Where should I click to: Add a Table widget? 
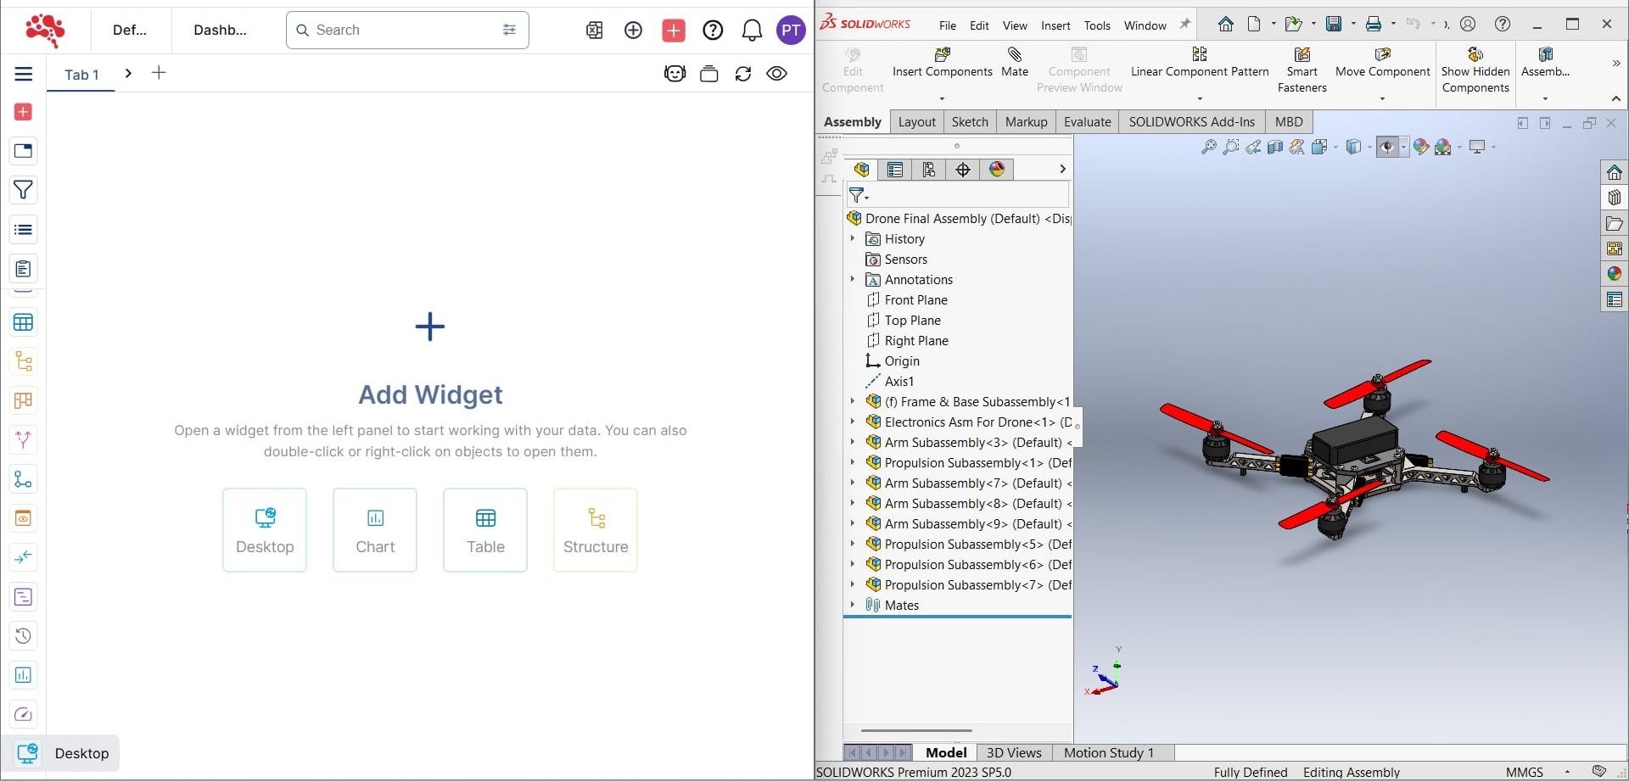point(485,530)
